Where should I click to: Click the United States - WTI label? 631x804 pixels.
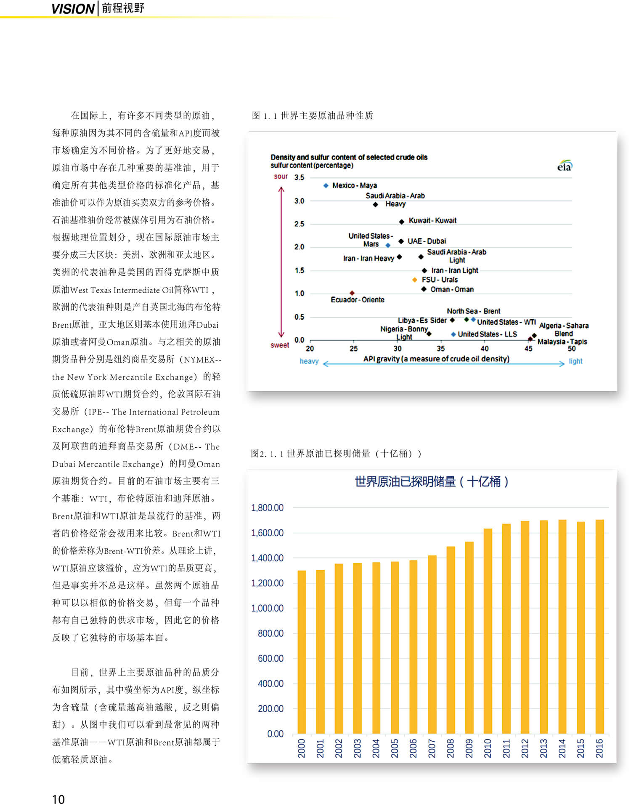(x=506, y=322)
